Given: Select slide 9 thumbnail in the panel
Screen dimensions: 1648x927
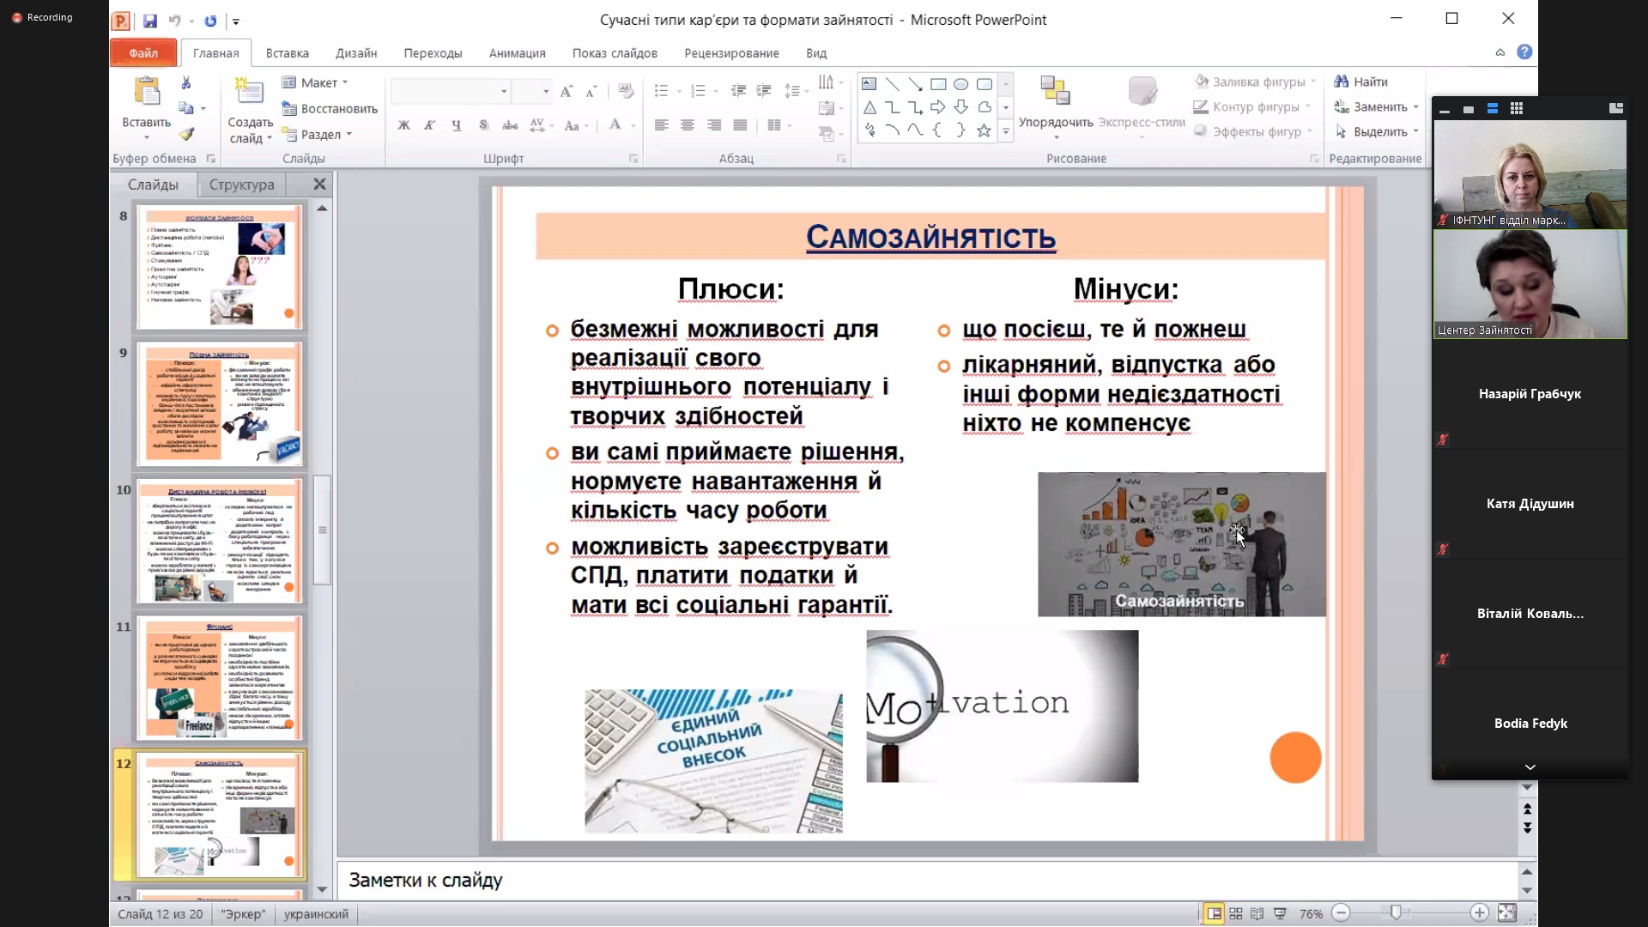Looking at the screenshot, I should (x=221, y=404).
